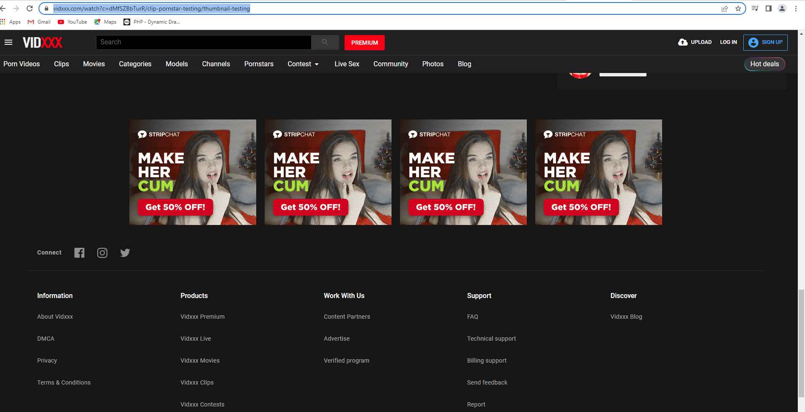Open the Channels nav tab
Screen dimensions: 805x412
click(x=216, y=64)
